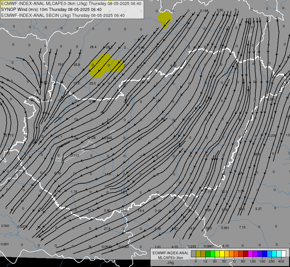This screenshot has width=290, height=267.
Task: Pick the pale cyan legend swatch
Action: pos(279,254)
